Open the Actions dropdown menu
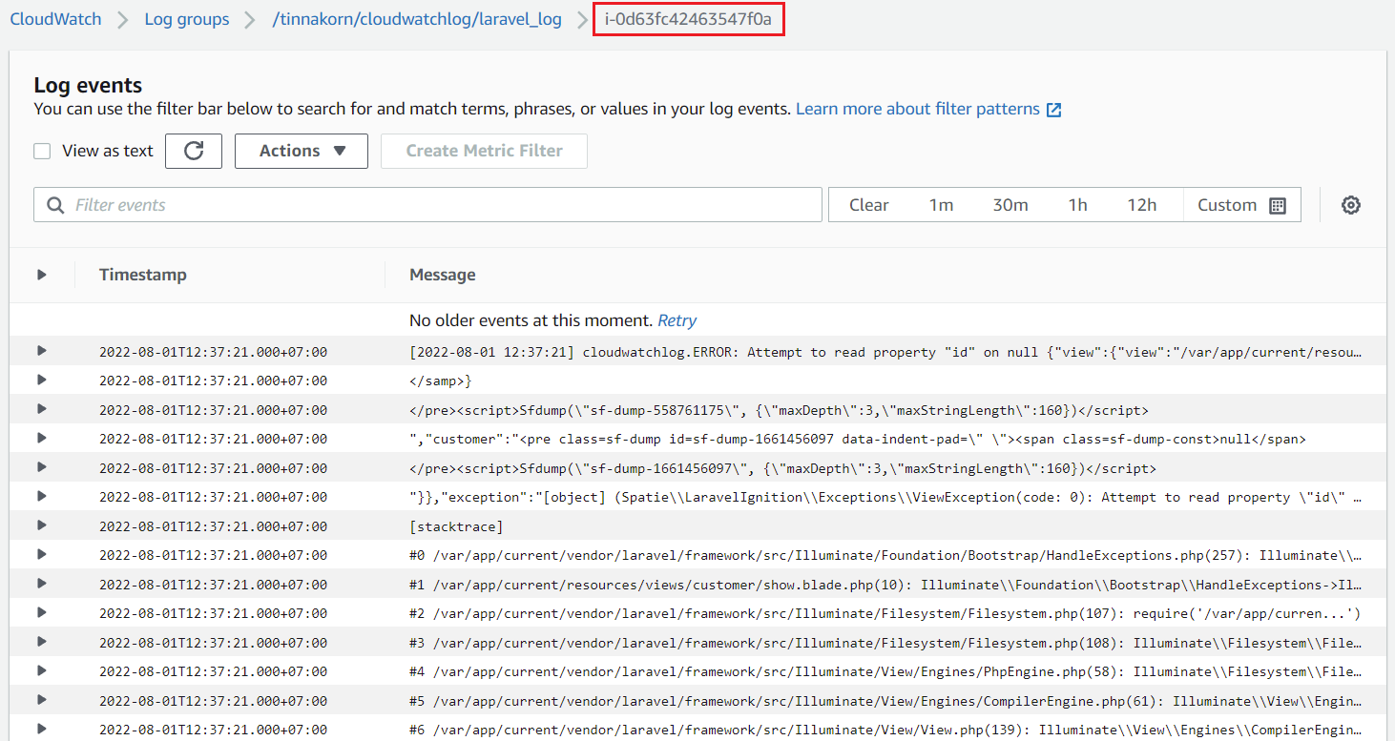This screenshot has height=741, width=1395. (302, 151)
